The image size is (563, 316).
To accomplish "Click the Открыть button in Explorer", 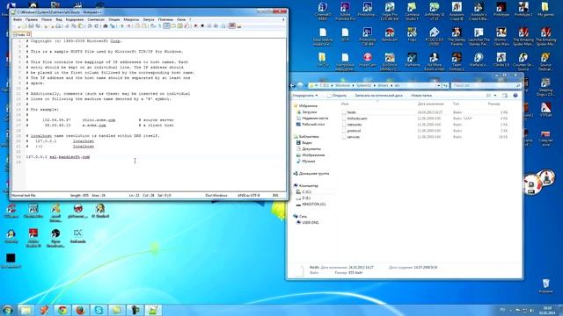I will (x=337, y=96).
